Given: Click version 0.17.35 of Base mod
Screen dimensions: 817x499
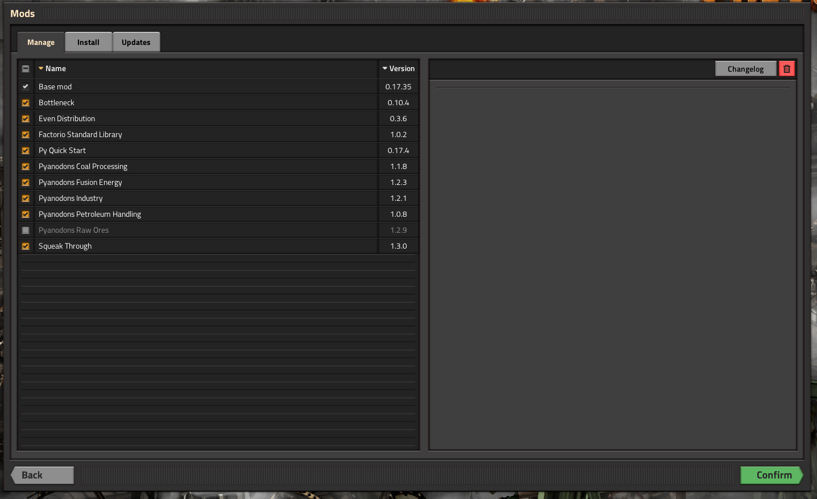Looking at the screenshot, I should tap(399, 87).
